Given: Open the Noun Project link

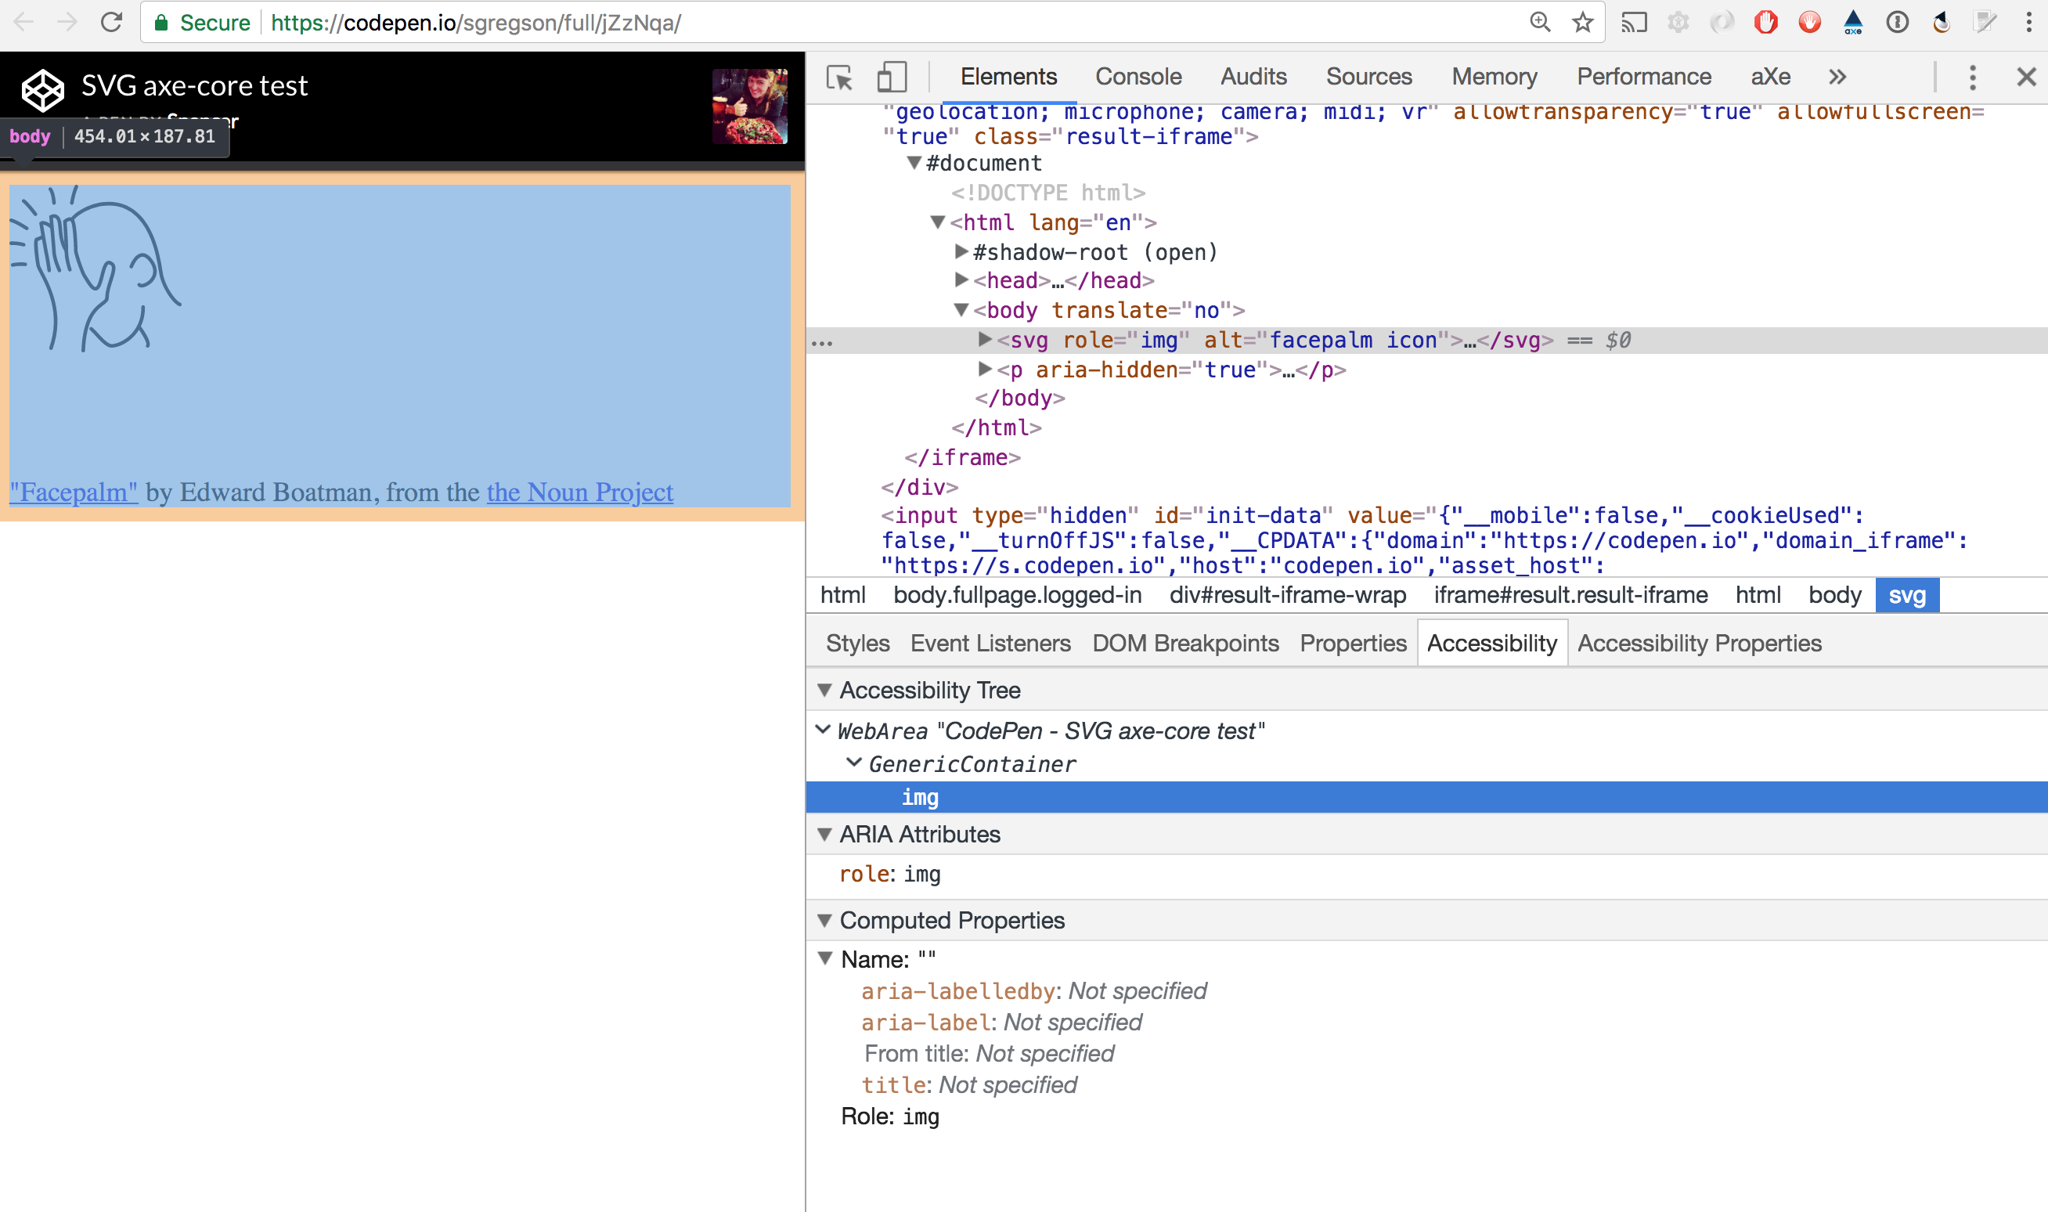Looking at the screenshot, I should tap(580, 492).
